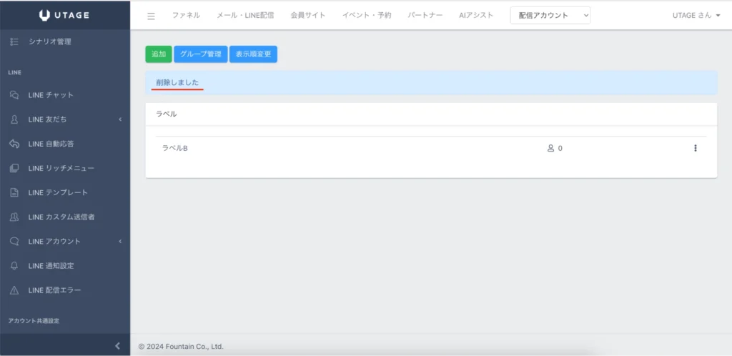Open the イベント・予約 menu
The image size is (732, 356).
pos(367,16)
